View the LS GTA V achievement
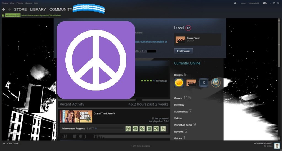The width and height of the screenshot is (282, 151). point(163,128)
